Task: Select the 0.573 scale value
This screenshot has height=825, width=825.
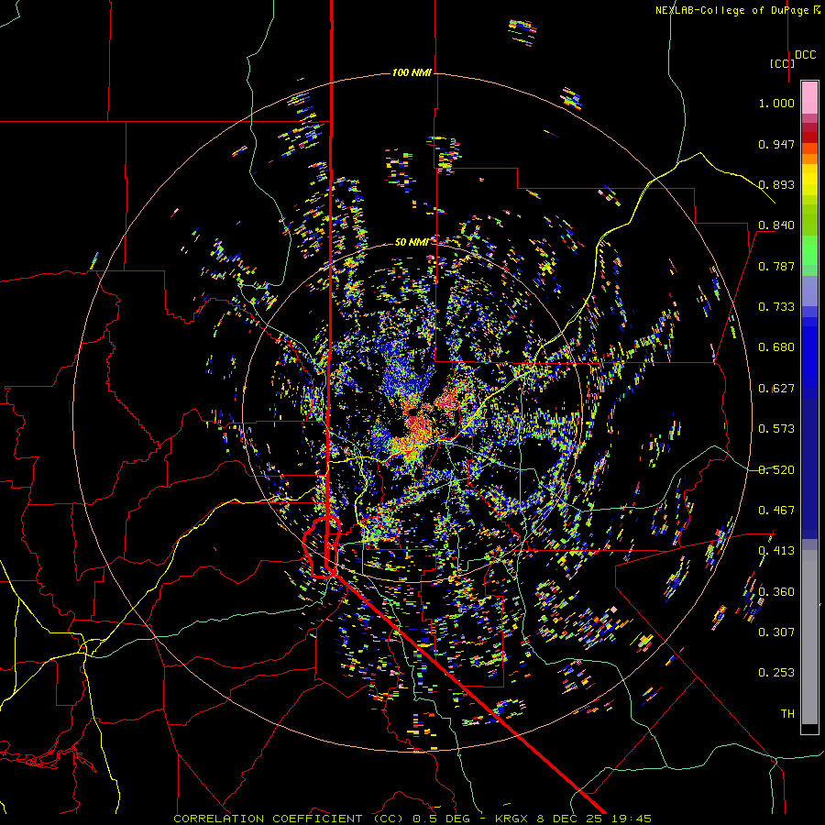Action: [776, 429]
